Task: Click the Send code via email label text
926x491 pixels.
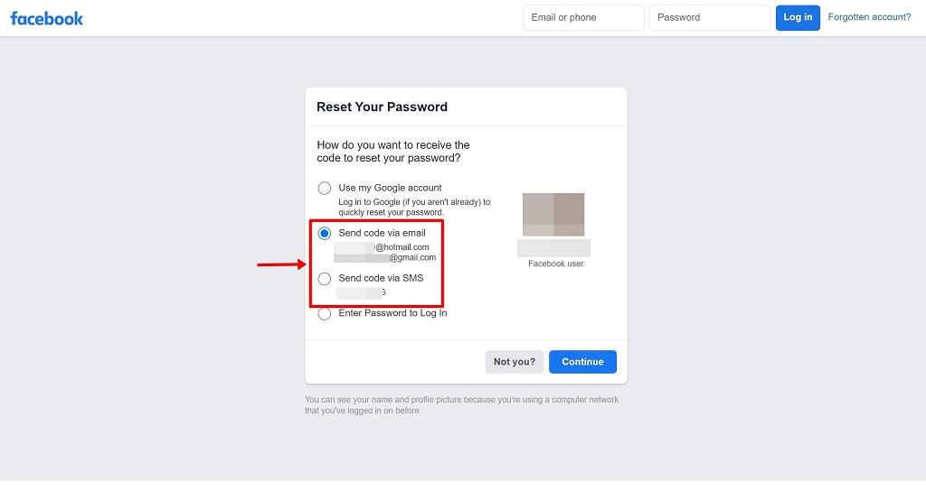Action: tap(383, 233)
